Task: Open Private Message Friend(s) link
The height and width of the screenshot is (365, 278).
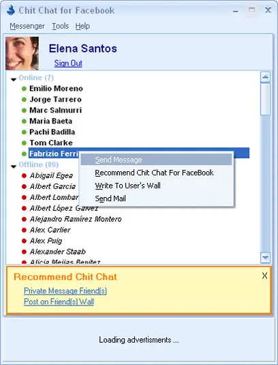Action: [65, 291]
